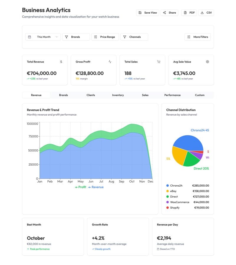Click the €2,194 revenue per day value
Viewport: 236px width, 265px height.
tap(164, 238)
